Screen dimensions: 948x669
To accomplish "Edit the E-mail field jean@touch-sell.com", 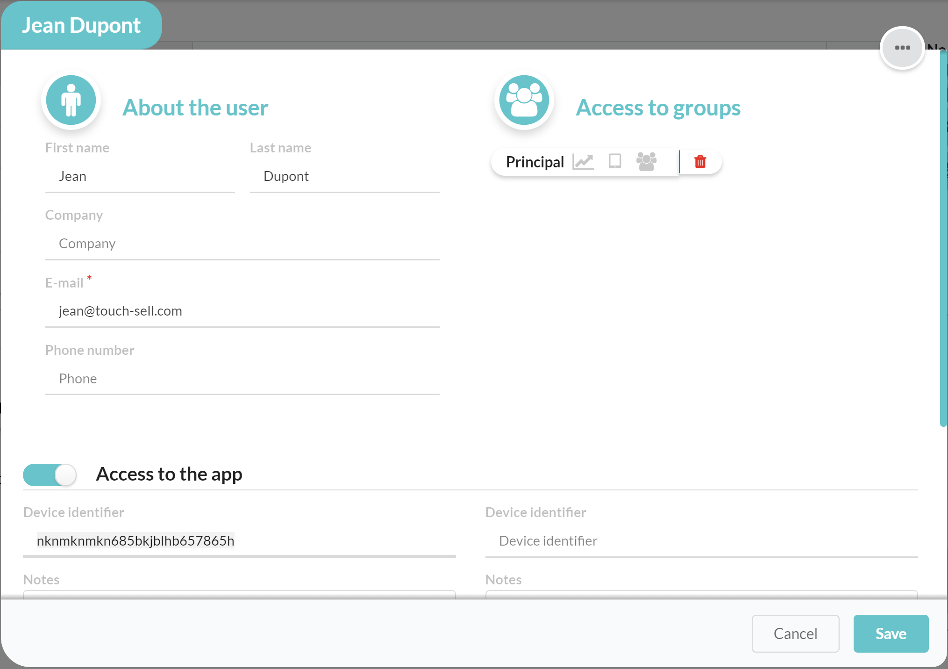I will pos(242,311).
